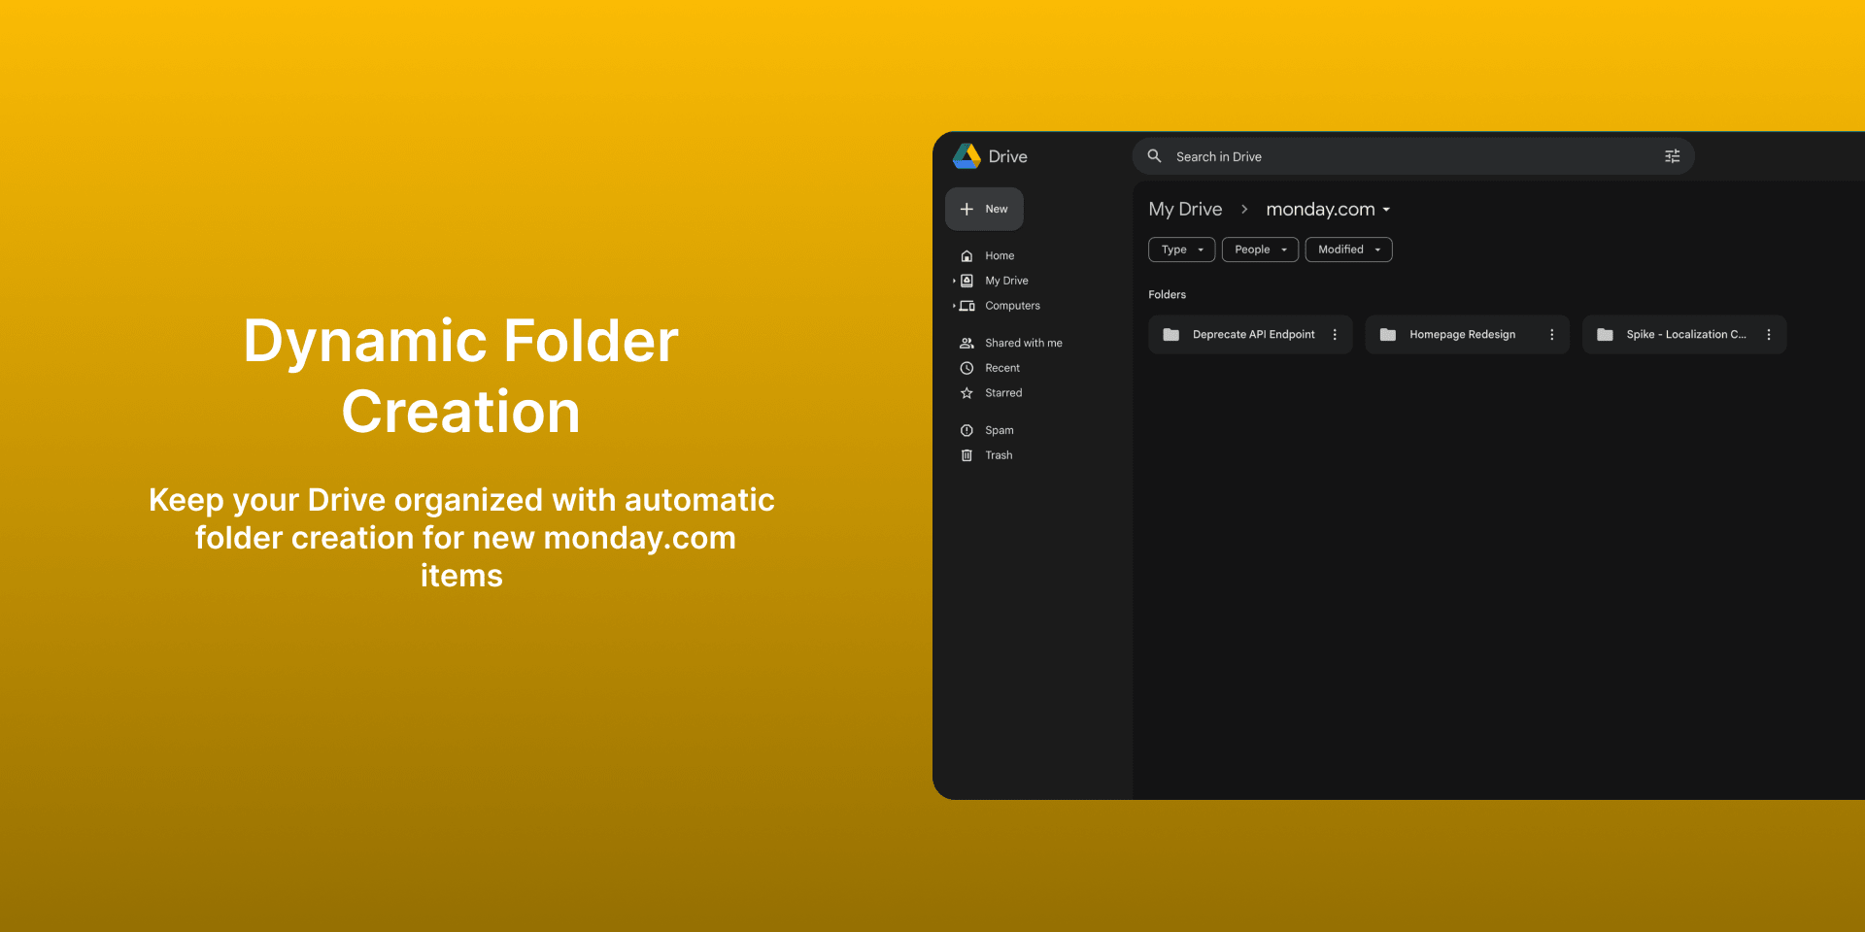This screenshot has width=1865, height=932.
Task: Click the Google Drive logo icon
Action: [x=966, y=156]
